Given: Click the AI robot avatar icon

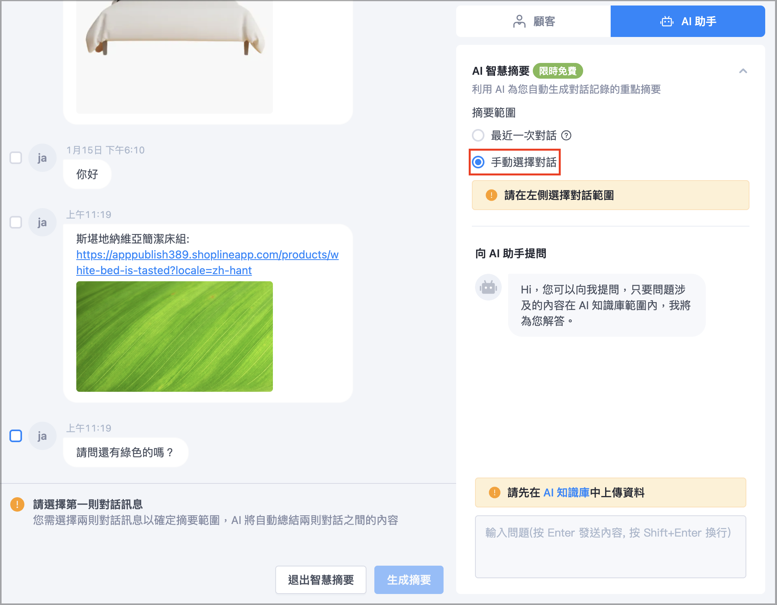Looking at the screenshot, I should [x=488, y=287].
